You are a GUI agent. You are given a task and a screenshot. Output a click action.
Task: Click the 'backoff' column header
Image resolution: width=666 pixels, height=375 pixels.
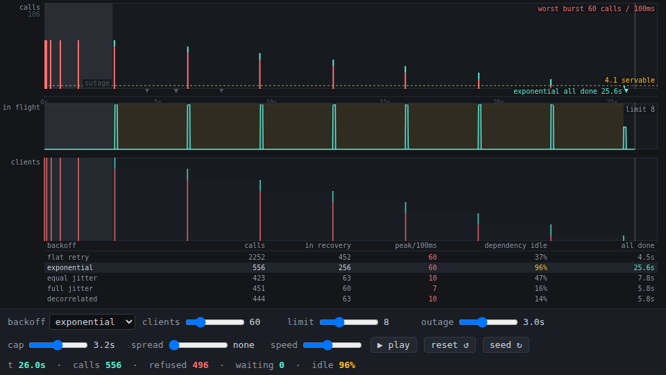tap(62, 245)
